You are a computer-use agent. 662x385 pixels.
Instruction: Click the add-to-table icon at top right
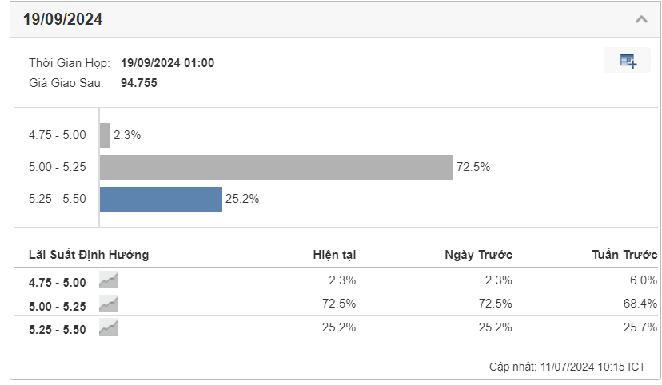click(x=628, y=61)
